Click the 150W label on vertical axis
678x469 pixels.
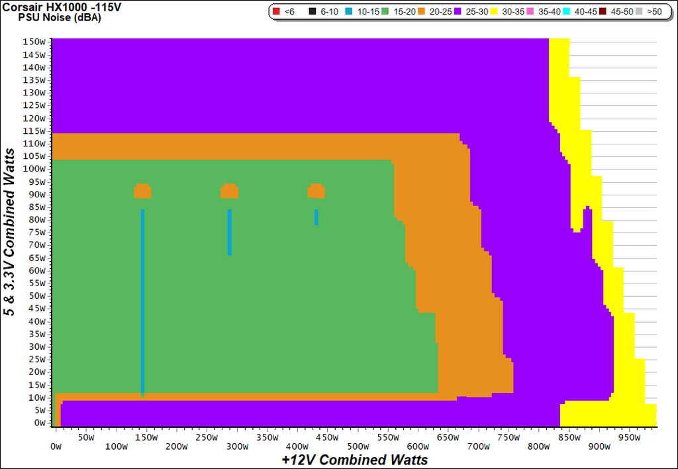click(34, 42)
